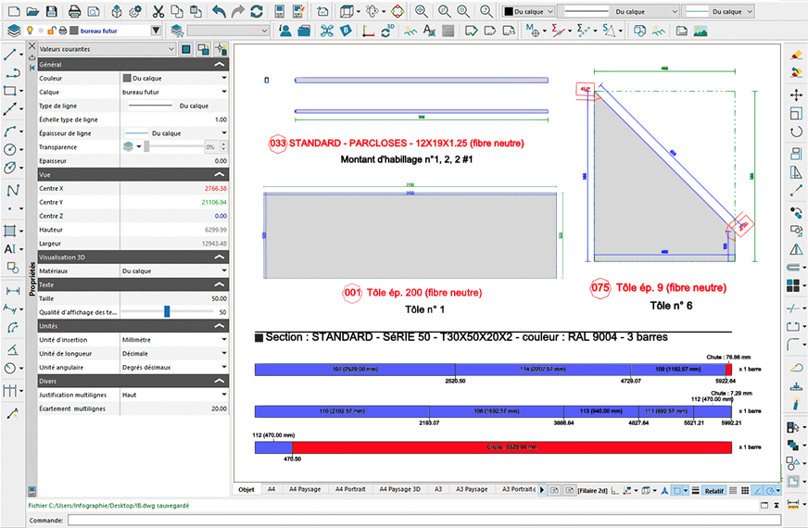Switch to the A4 Paysage tab

point(304,489)
